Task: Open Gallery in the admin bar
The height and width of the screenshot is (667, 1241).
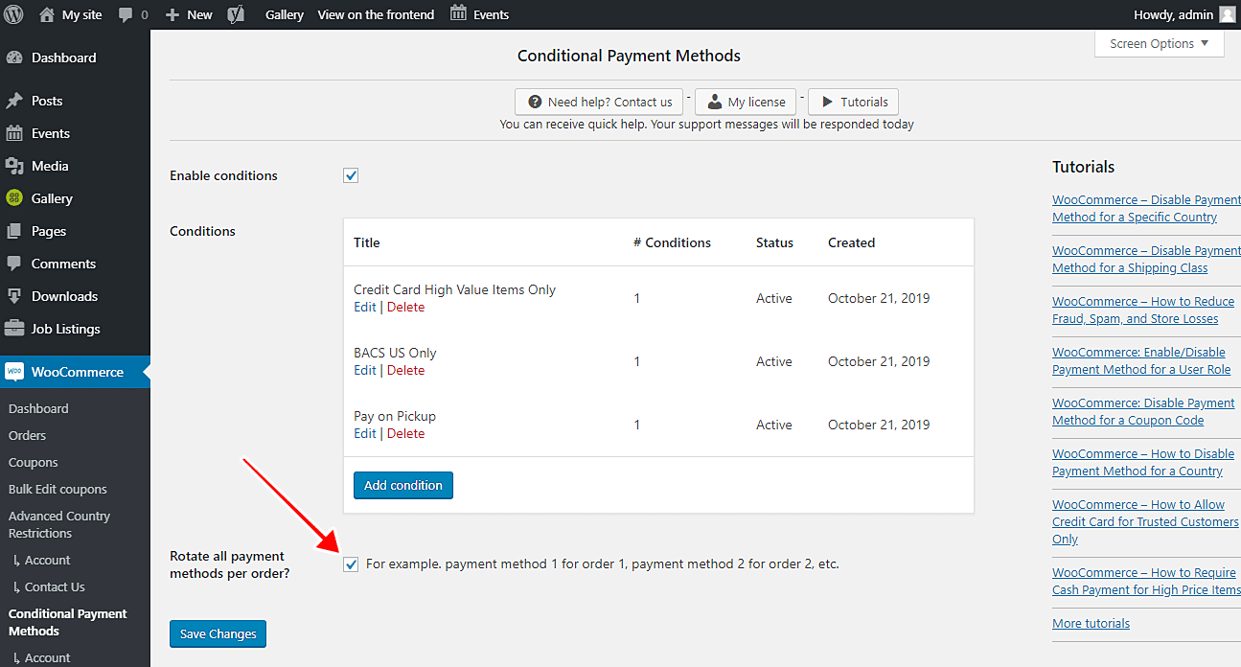Action: pos(285,14)
